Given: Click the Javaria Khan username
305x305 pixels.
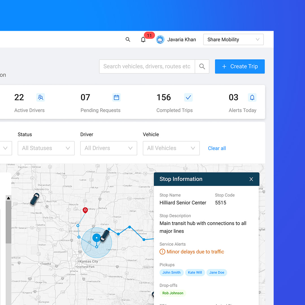Looking at the screenshot, I should tap(182, 40).
